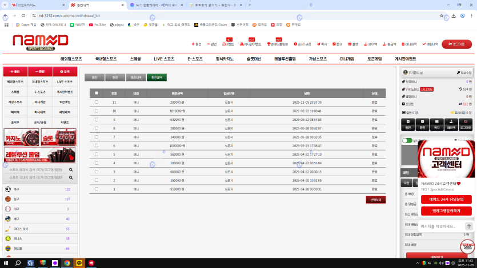This screenshot has width=477, height=268.
Task: Click the soccer ball icon for 축구
Action: [8, 189]
